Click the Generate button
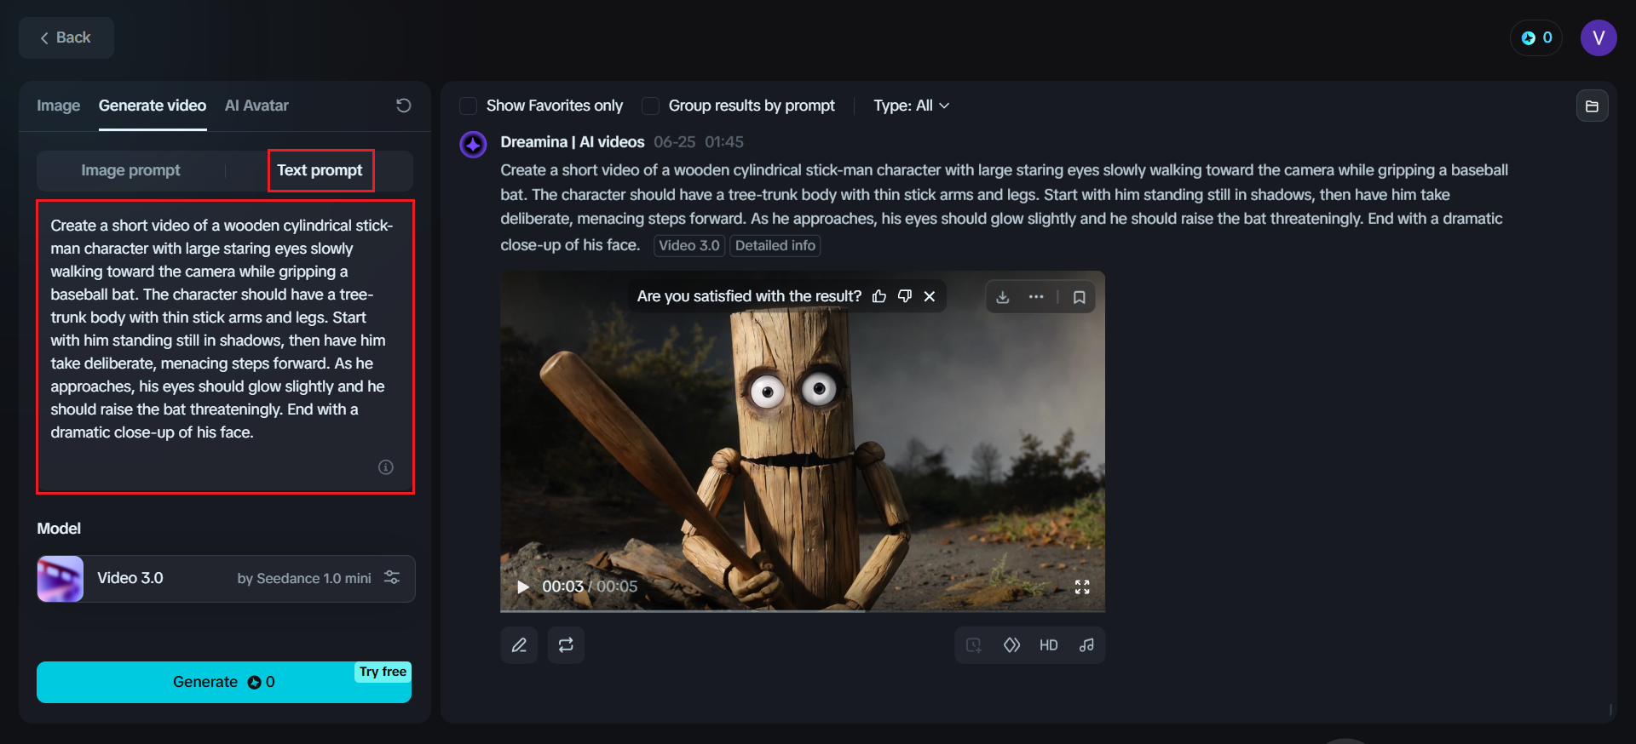 coord(224,682)
